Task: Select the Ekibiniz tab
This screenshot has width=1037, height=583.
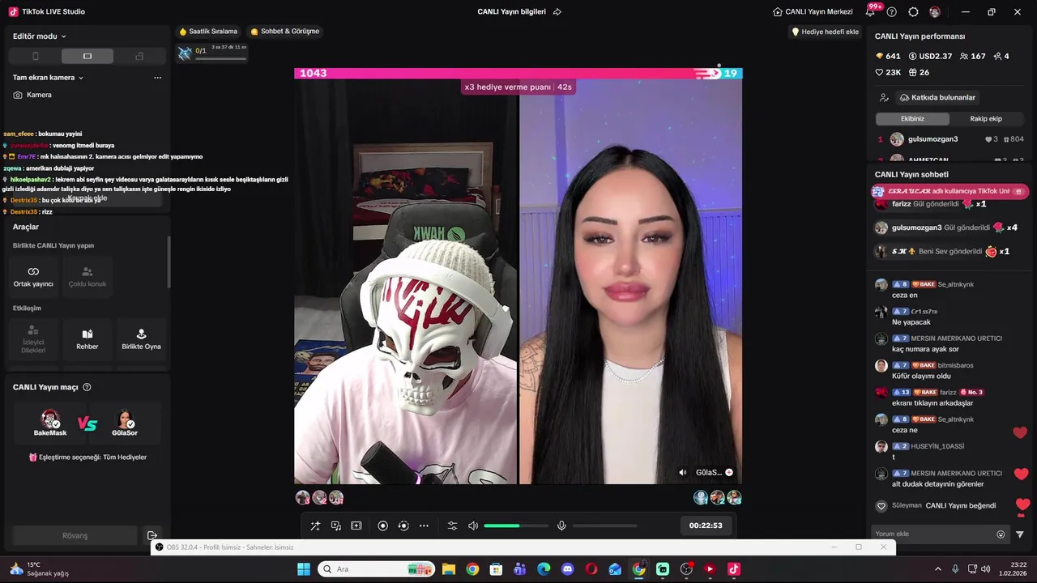Action: [x=912, y=118]
